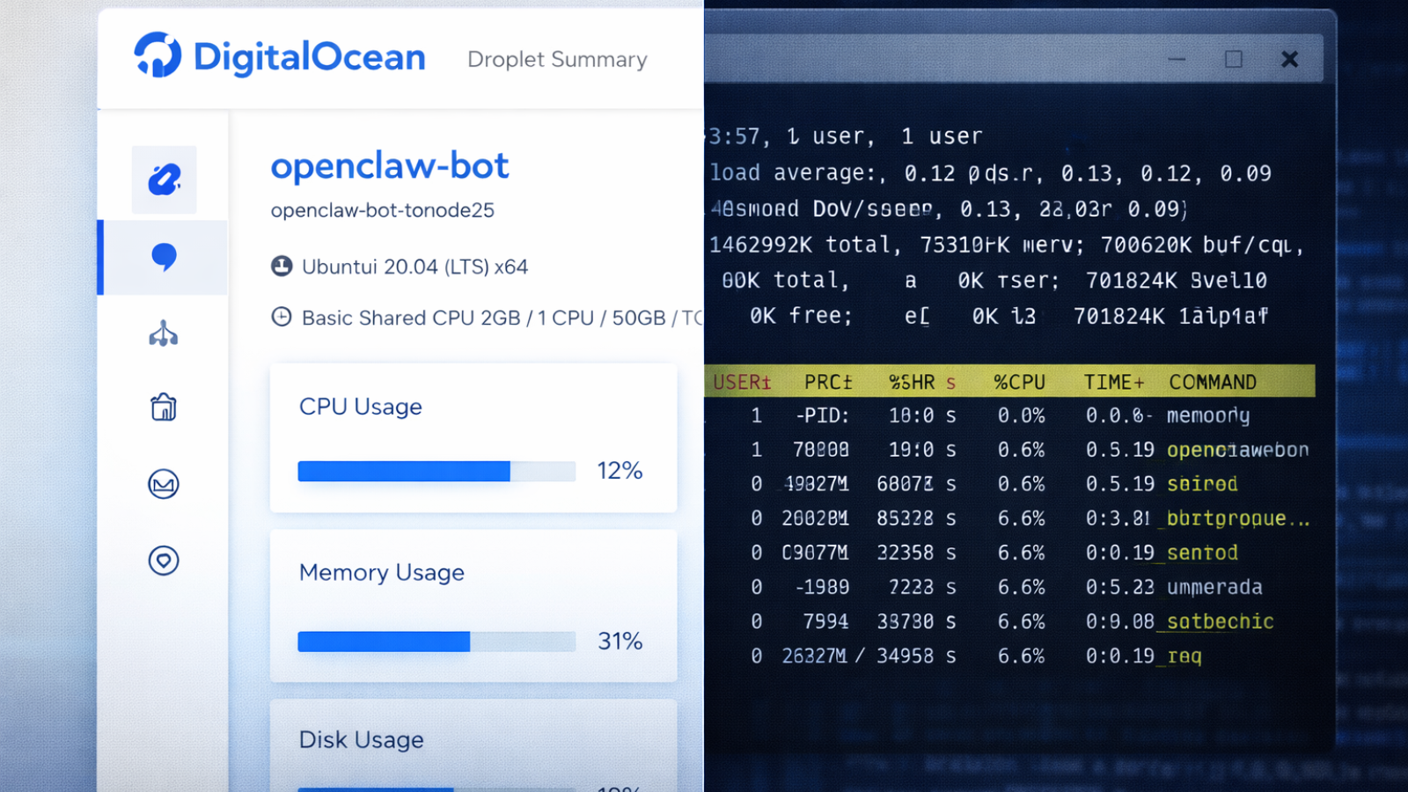
Task: Select the chat bubble sidebar icon
Action: pos(165,257)
